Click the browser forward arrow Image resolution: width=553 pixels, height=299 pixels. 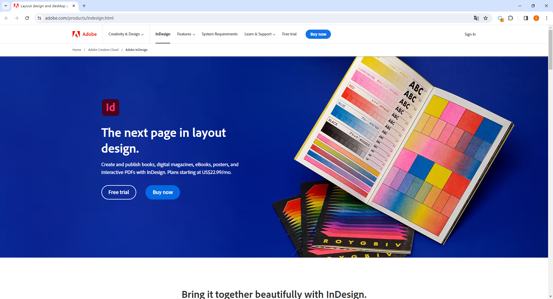tap(17, 18)
